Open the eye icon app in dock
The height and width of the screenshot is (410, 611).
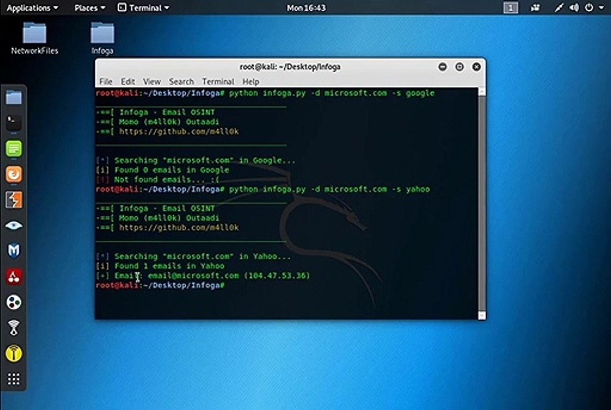pos(14,225)
